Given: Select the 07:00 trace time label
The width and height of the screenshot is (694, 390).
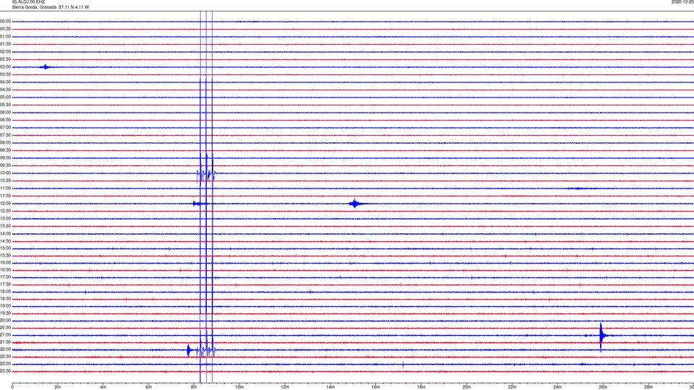Looking at the screenshot, I should pos(5,127).
